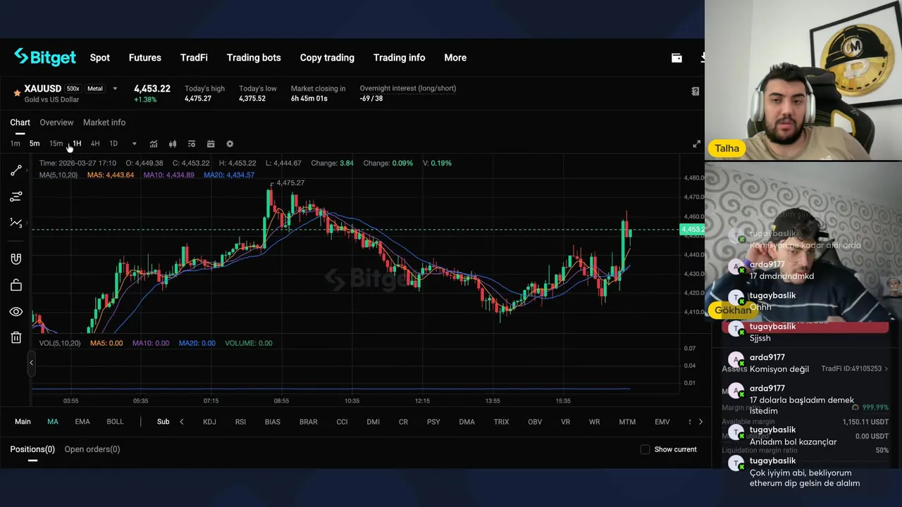Enable the OBV sub indicator
The height and width of the screenshot is (507, 902).
pos(535,422)
